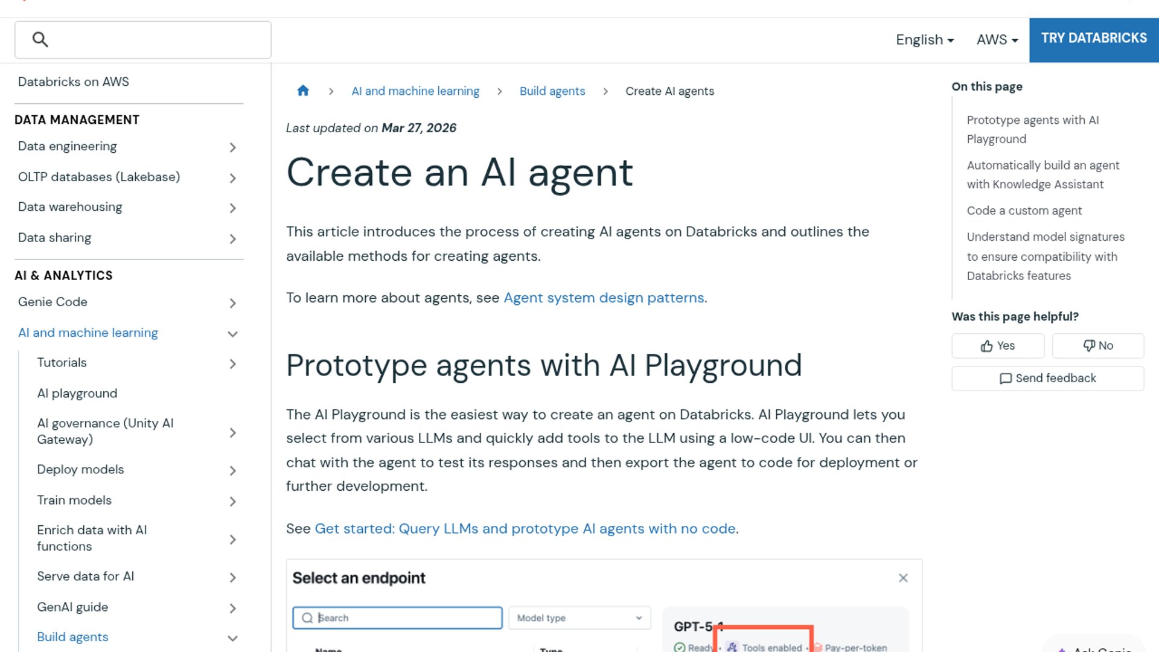
Task: Jump to Code a custom agent section
Action: pos(1024,211)
